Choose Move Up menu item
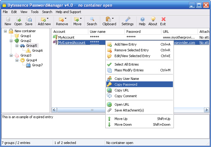 pyautogui.click(x=139, y=119)
